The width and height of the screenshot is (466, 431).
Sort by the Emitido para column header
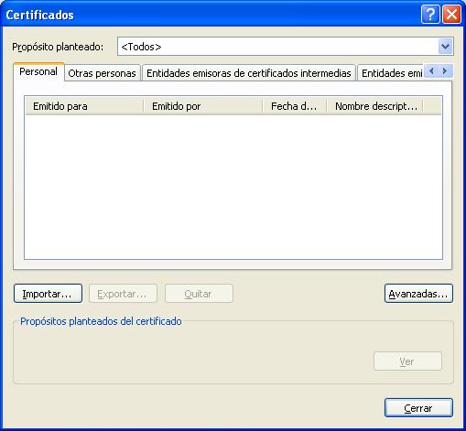[84, 106]
